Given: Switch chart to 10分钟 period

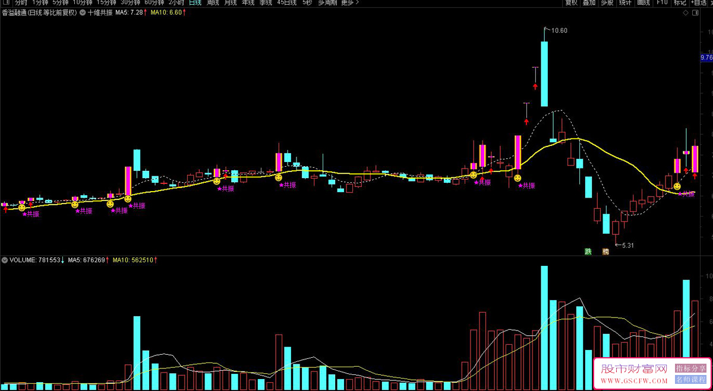Looking at the screenshot, I should point(83,2).
